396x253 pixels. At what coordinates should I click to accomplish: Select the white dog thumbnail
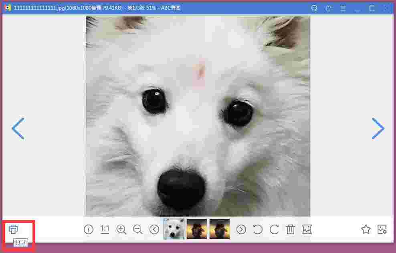tap(174, 229)
